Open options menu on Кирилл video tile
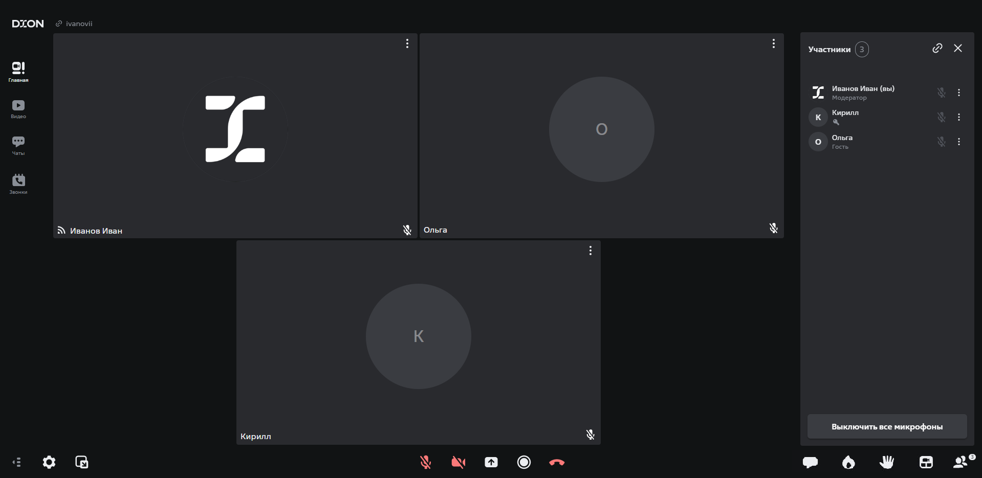 [591, 251]
